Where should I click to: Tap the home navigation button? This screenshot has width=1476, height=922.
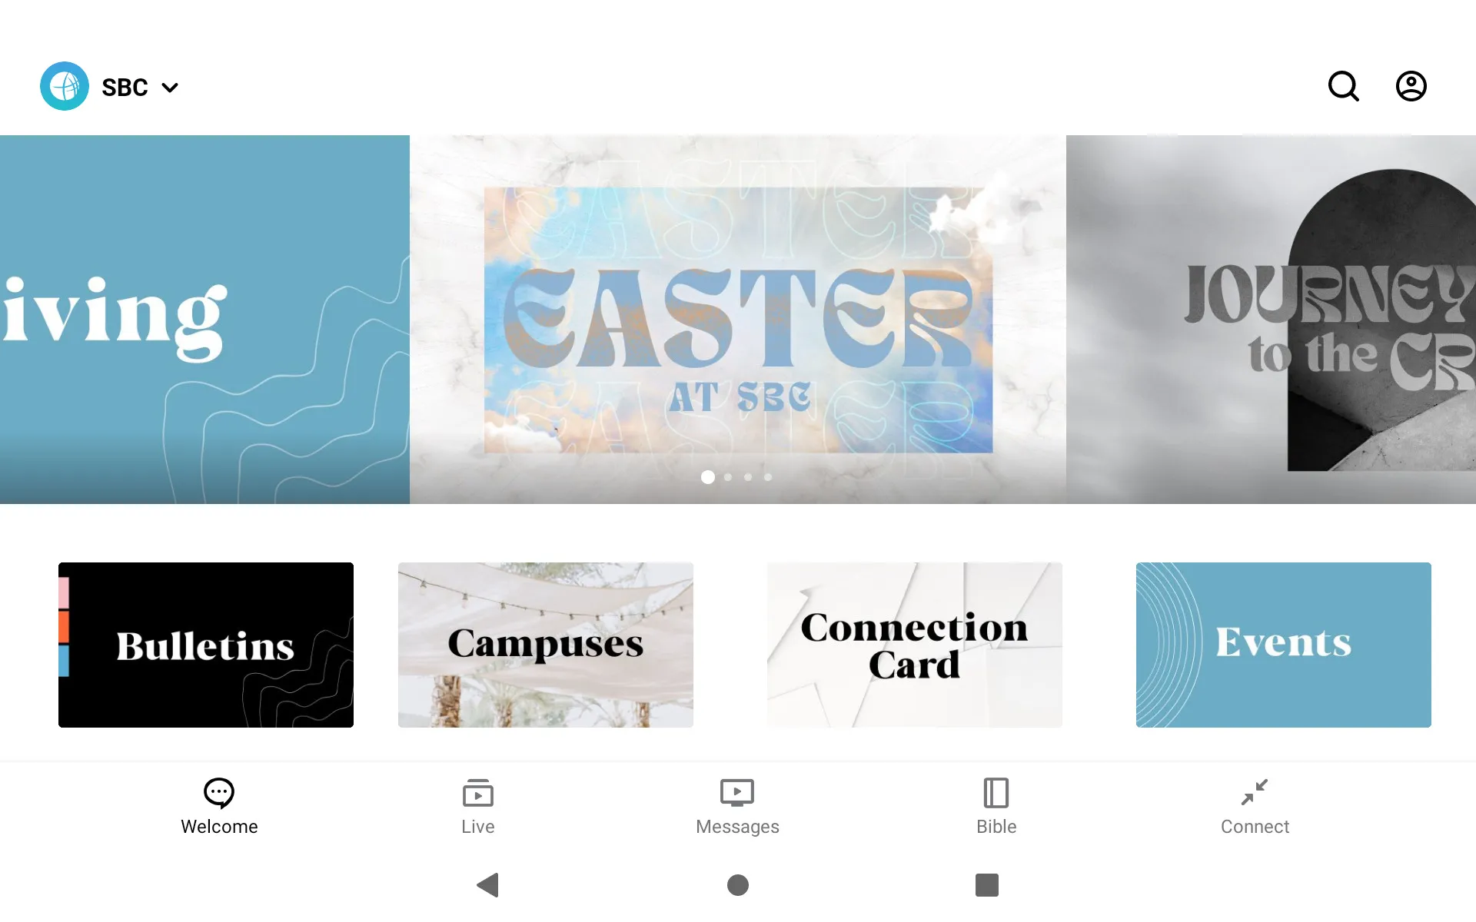[737, 885]
